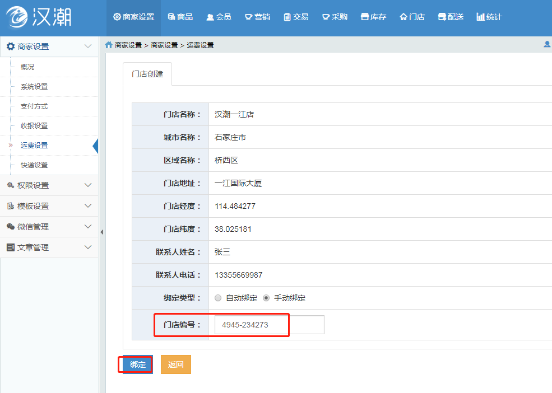The image size is (552, 393).
Task: Click the user icon at top right
Action: point(547,45)
